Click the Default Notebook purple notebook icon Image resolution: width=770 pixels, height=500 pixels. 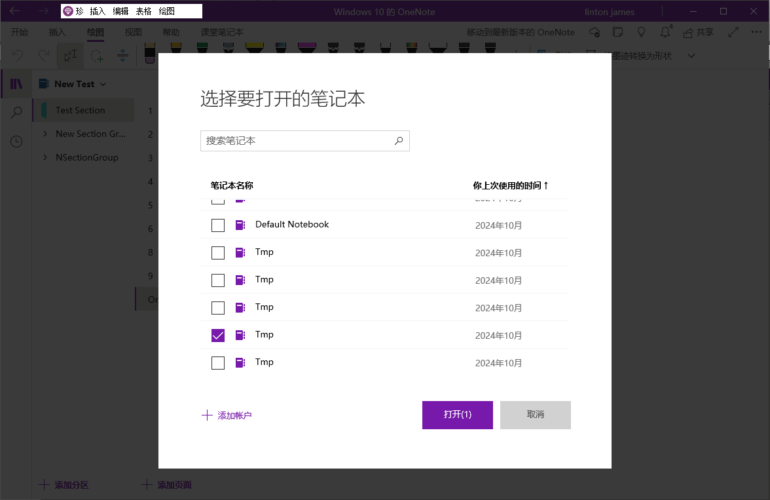pyautogui.click(x=240, y=225)
